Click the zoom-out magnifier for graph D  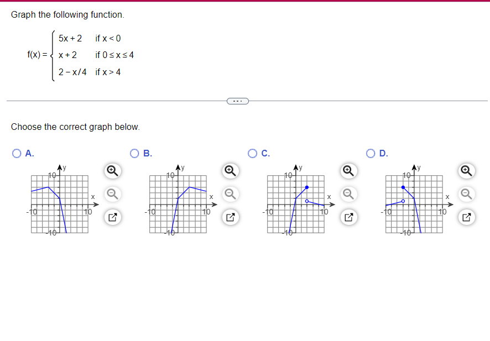(x=466, y=195)
